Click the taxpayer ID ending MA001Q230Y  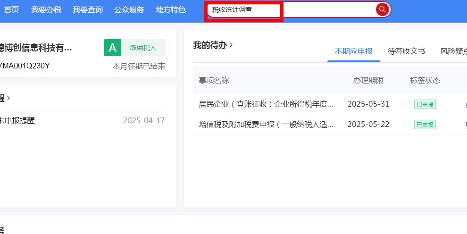pyautogui.click(x=25, y=66)
